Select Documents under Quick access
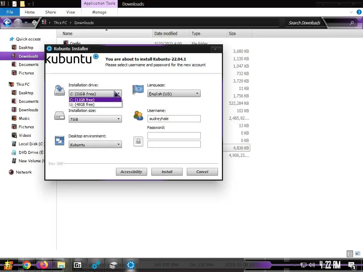The width and height of the screenshot is (363, 272). point(28,64)
